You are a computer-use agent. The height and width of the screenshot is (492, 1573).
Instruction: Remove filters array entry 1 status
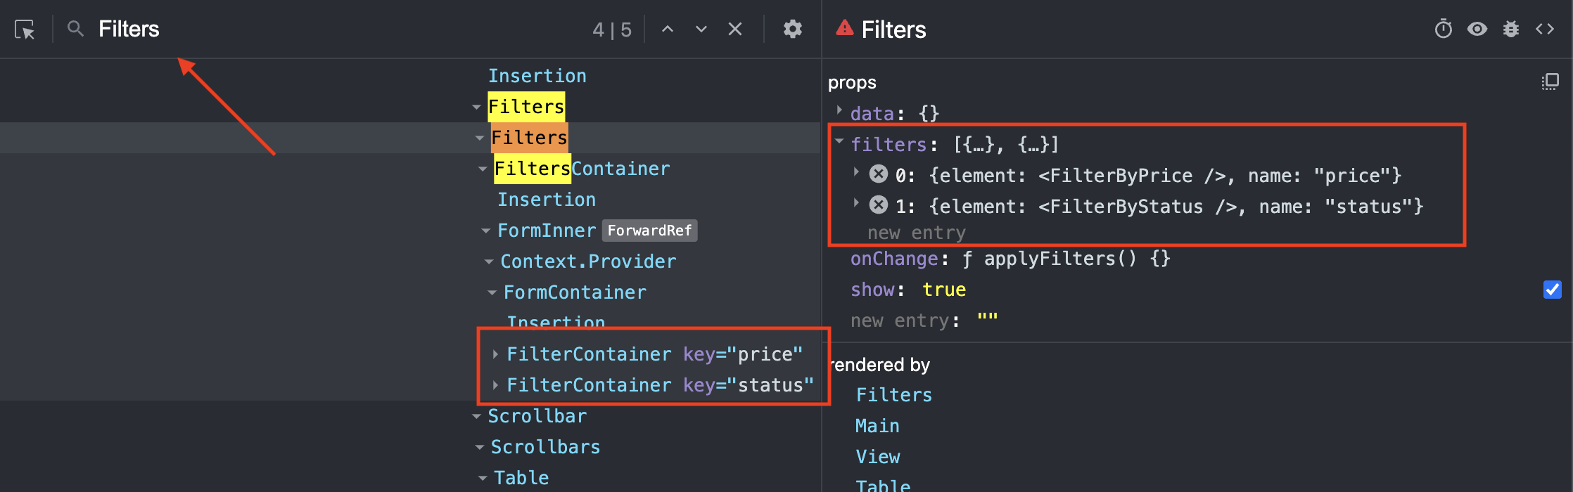click(878, 205)
